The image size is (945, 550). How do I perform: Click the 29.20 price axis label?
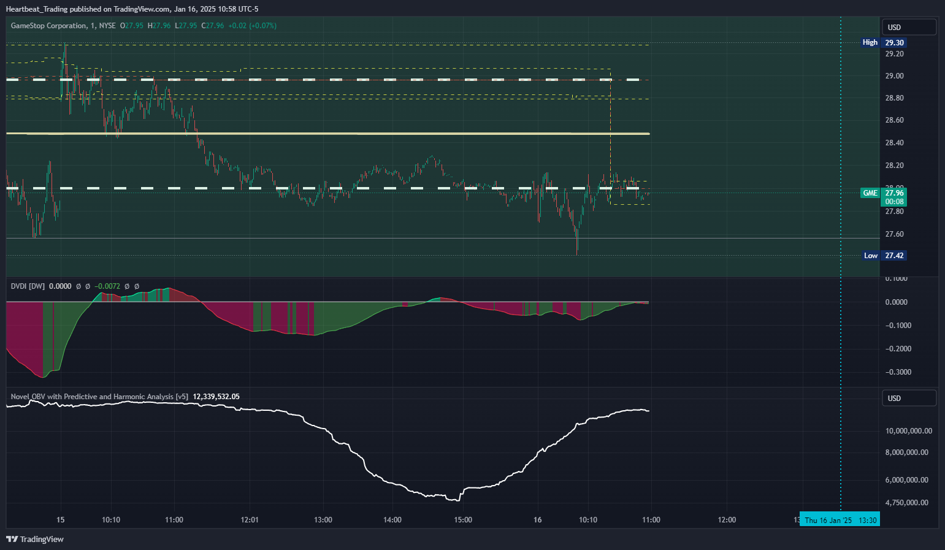[894, 54]
